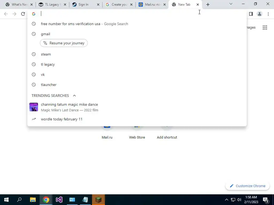This screenshot has width=274, height=205.
Task: Click the Customize Chrome button
Action: point(248,186)
